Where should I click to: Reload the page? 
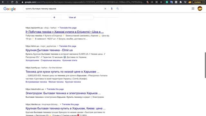point(12,2)
